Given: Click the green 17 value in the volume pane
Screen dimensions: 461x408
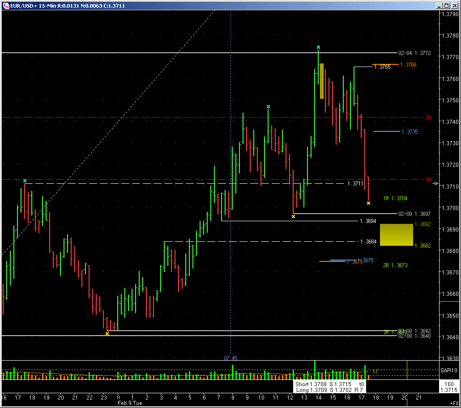Looking at the screenshot, I should point(375,372).
